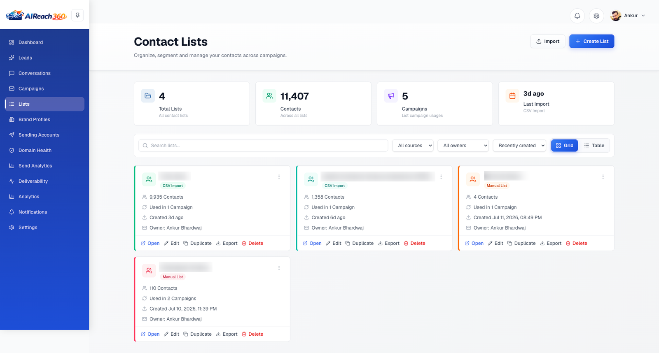659x353 pixels.
Task: Click the Last Import calendar icon
Action: (512, 95)
